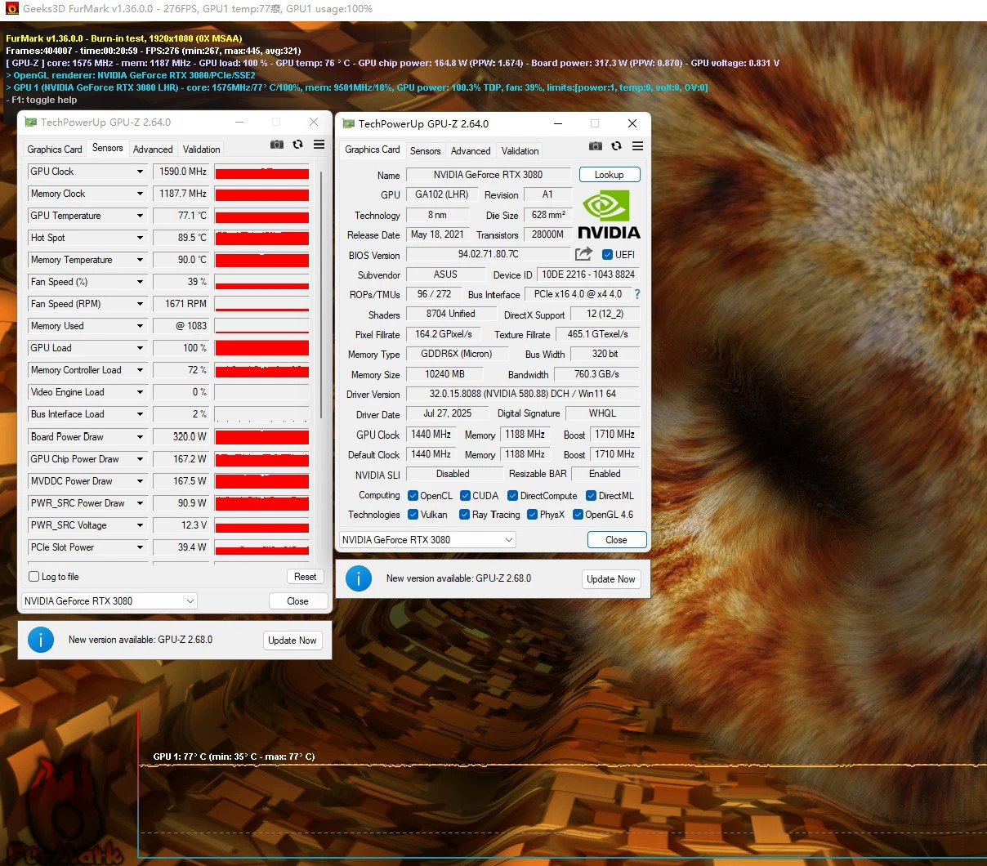Click Hot Spot value 89.5 °C
This screenshot has width=987, height=866.
[182, 238]
